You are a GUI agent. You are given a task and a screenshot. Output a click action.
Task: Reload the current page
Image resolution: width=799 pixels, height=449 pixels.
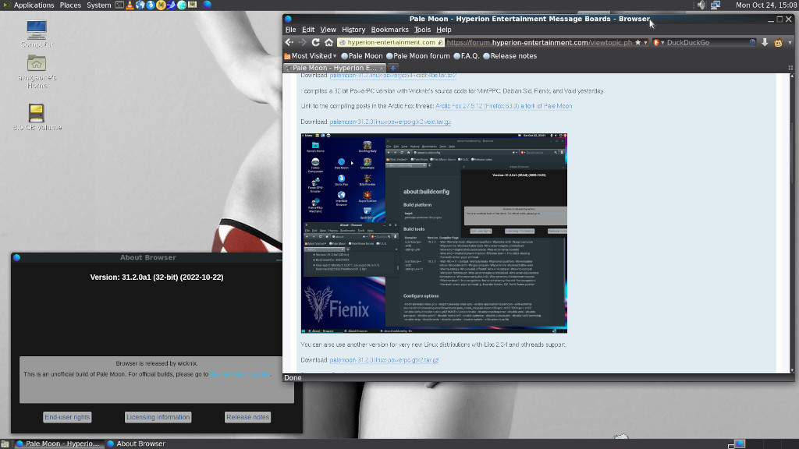pos(315,42)
